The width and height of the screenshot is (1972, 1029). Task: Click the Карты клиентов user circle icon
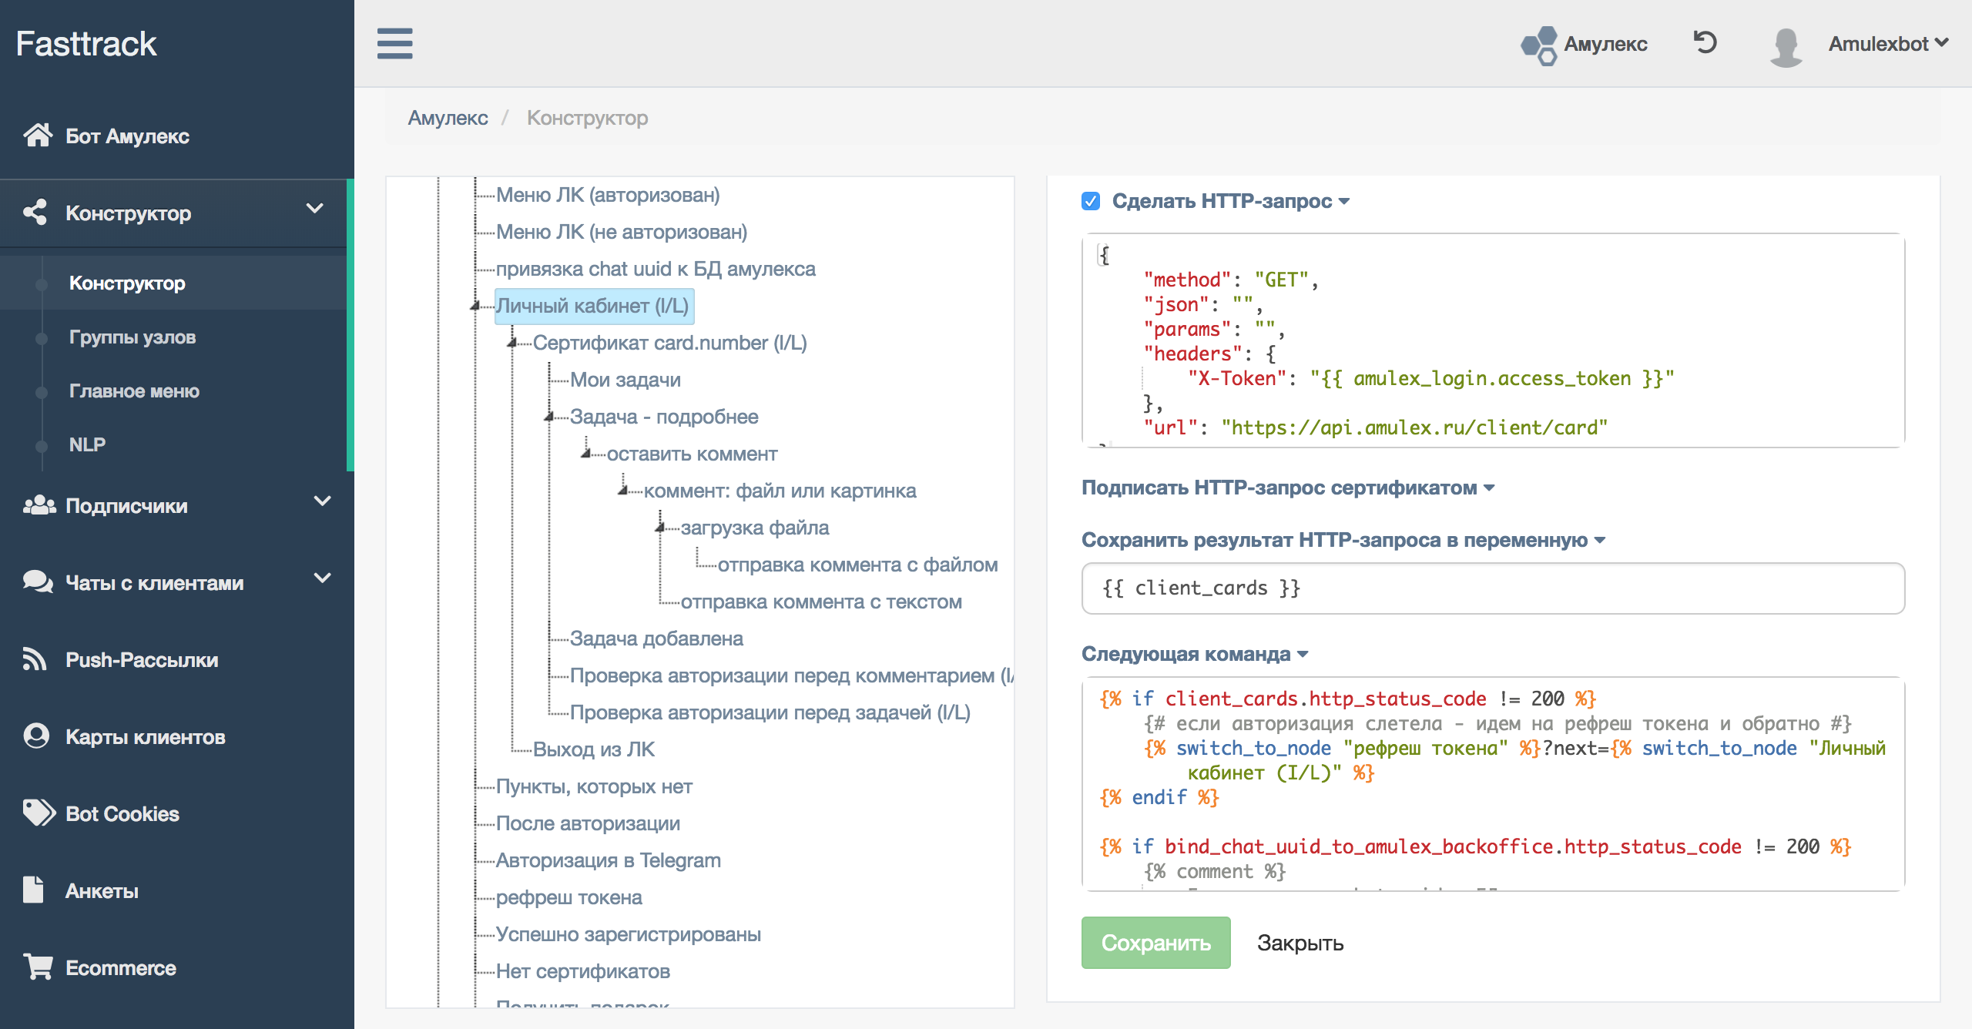click(36, 736)
